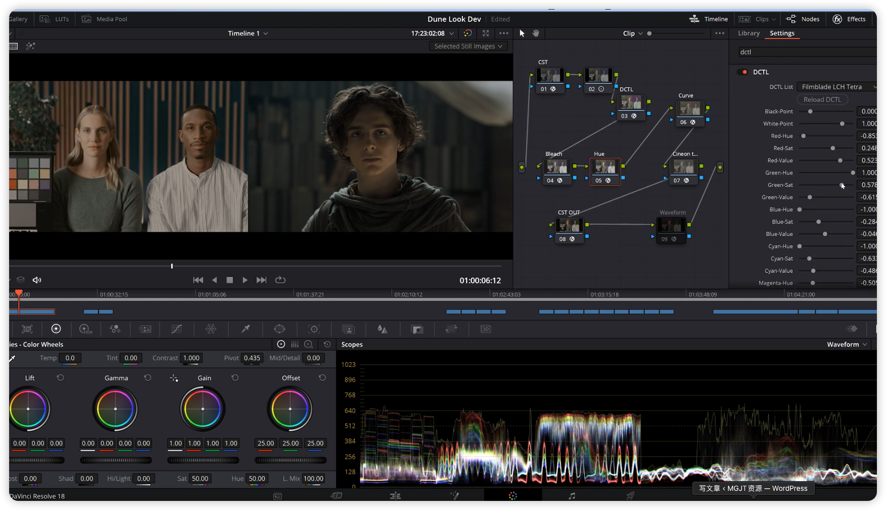Viewport: 886px width, 510px height.
Task: Switch to the Library tab
Action: click(749, 33)
